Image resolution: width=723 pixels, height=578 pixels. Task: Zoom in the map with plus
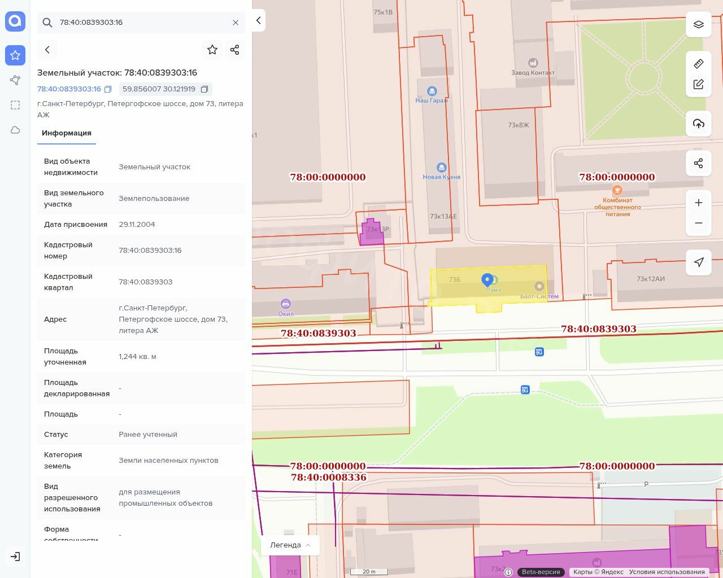(698, 203)
